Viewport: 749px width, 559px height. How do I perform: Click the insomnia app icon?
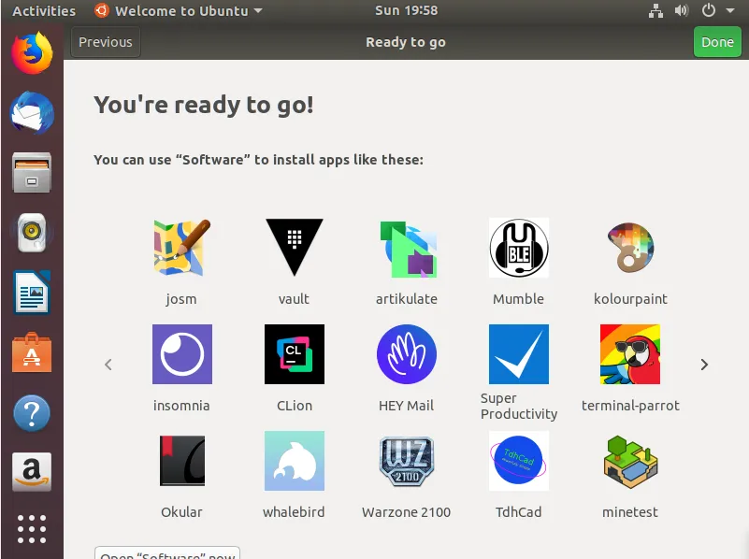pyautogui.click(x=181, y=354)
